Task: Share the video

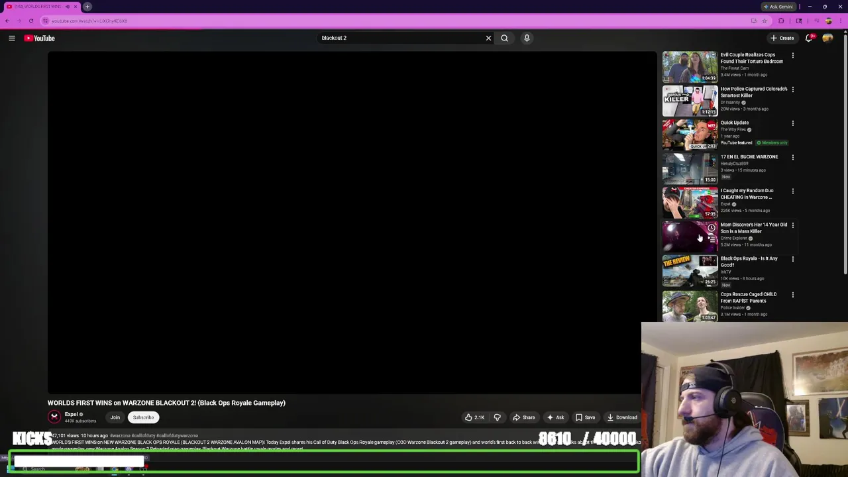Action: (523, 417)
